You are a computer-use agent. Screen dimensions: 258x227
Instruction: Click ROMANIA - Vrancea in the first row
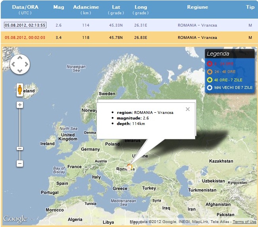point(197,25)
